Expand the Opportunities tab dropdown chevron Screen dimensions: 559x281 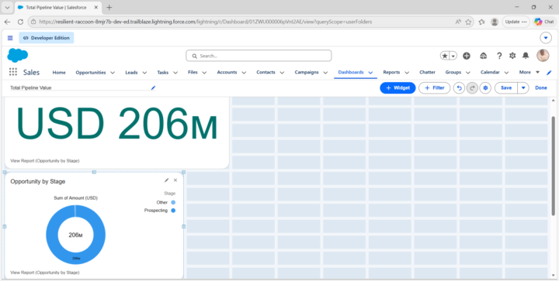point(113,73)
